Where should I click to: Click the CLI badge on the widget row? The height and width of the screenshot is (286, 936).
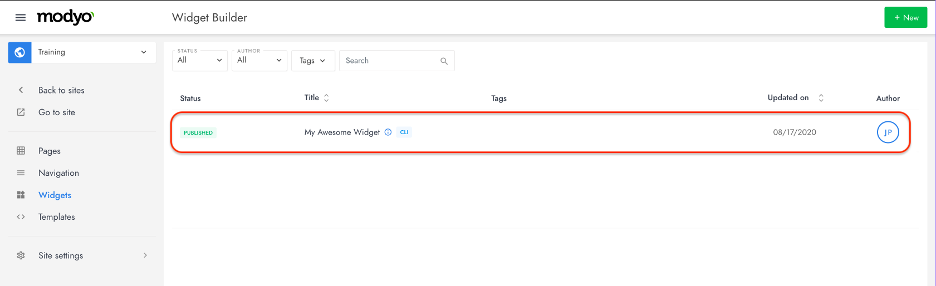pos(404,132)
